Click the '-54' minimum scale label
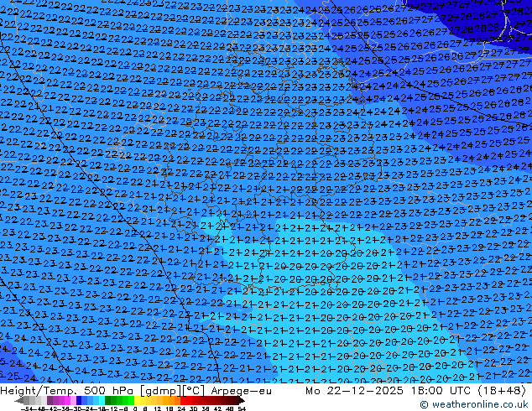This screenshot has width=532, height=411. pos(27,408)
